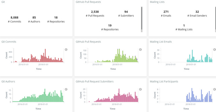Toggle legend of Git Authors chart
The height and width of the screenshot is (112, 216).
[x=66, y=89]
